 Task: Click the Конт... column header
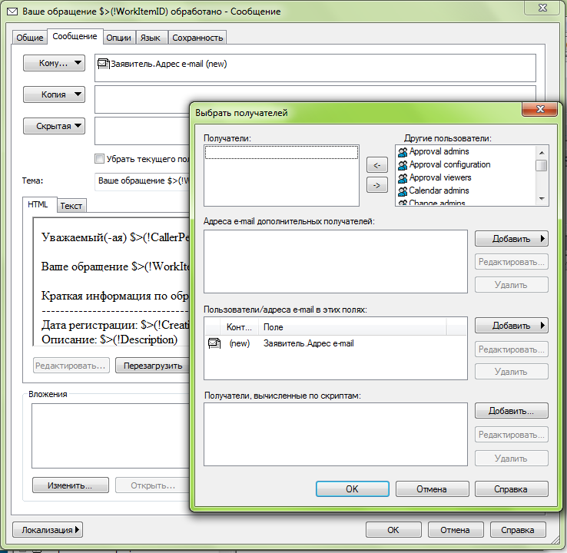(x=239, y=327)
